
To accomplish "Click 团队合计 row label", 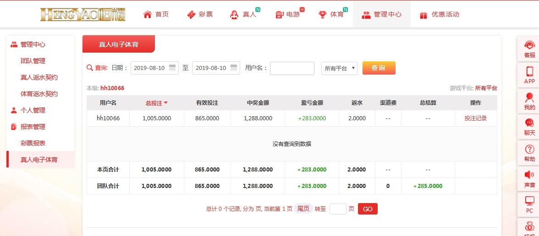I will click(108, 186).
